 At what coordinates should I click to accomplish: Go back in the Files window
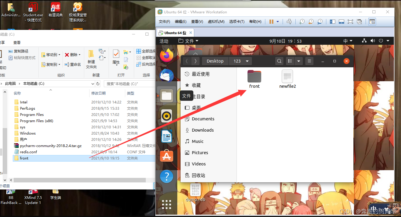187,61
